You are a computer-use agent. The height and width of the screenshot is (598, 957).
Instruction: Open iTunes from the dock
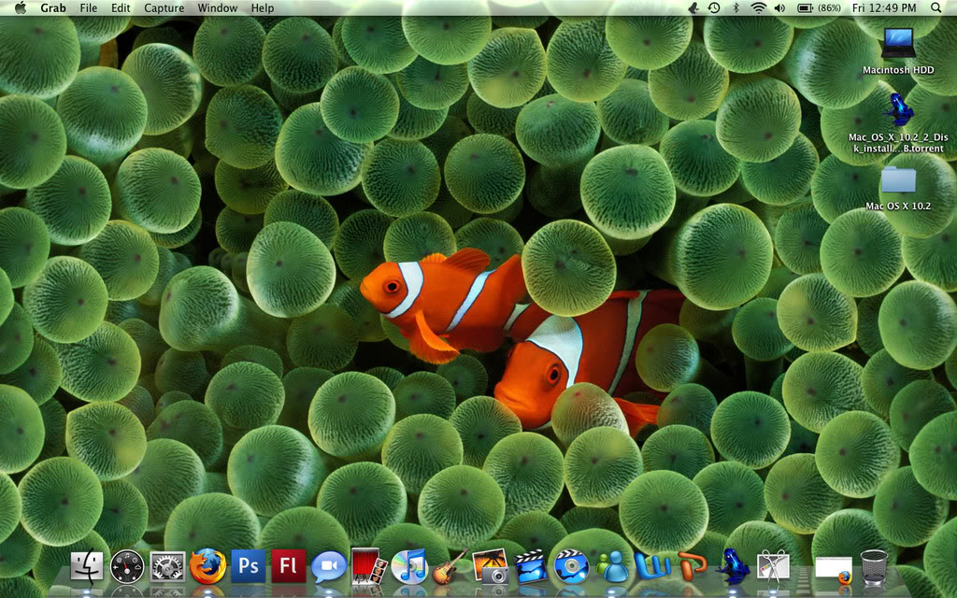tap(409, 566)
